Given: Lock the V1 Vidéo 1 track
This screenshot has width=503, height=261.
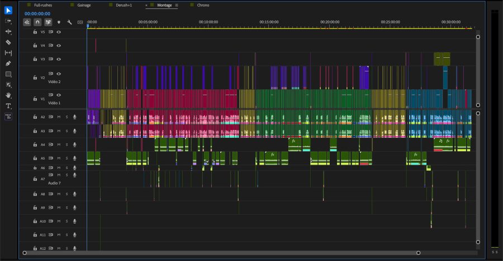Looking at the screenshot, I should (x=35, y=99).
